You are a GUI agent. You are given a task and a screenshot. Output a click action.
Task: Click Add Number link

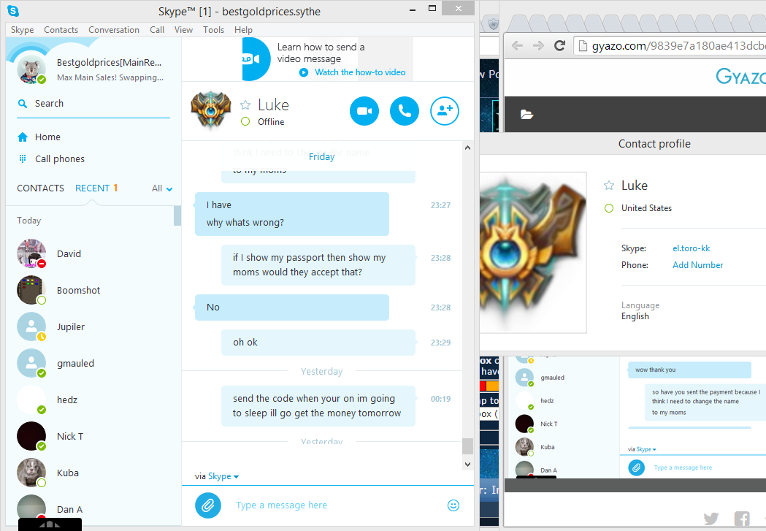[697, 264]
